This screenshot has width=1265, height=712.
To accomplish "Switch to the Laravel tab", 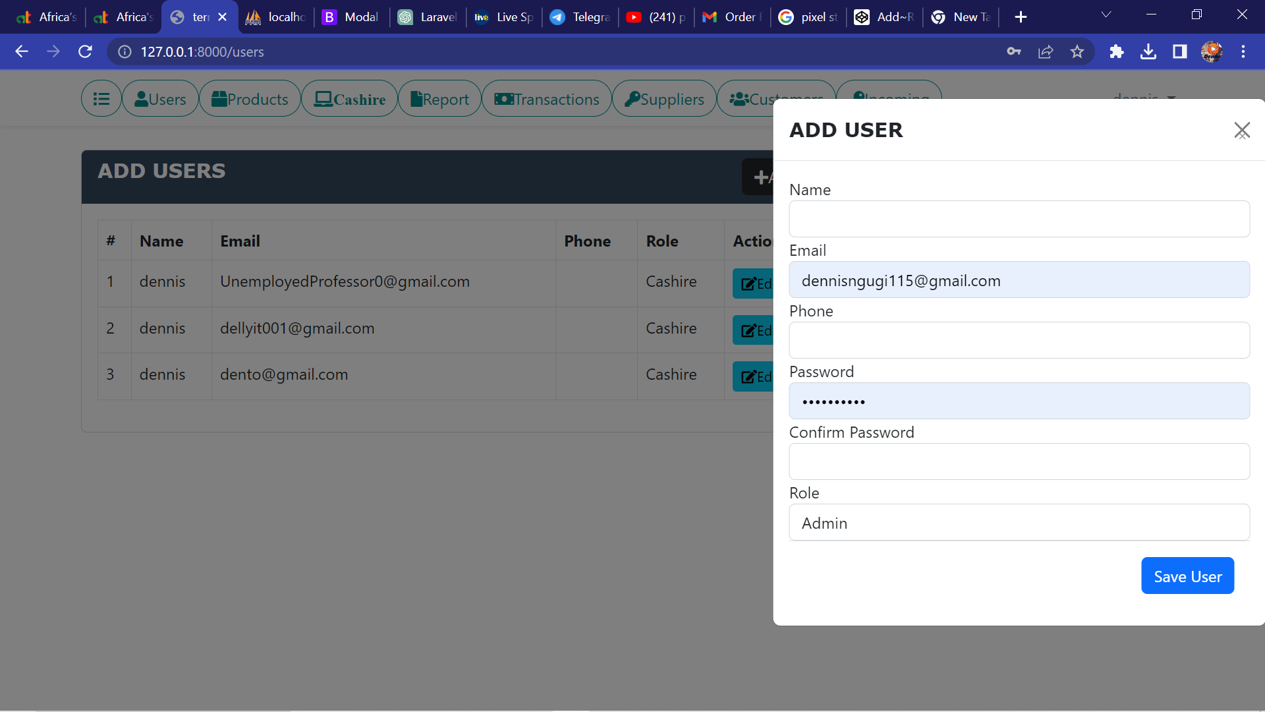I will click(428, 17).
